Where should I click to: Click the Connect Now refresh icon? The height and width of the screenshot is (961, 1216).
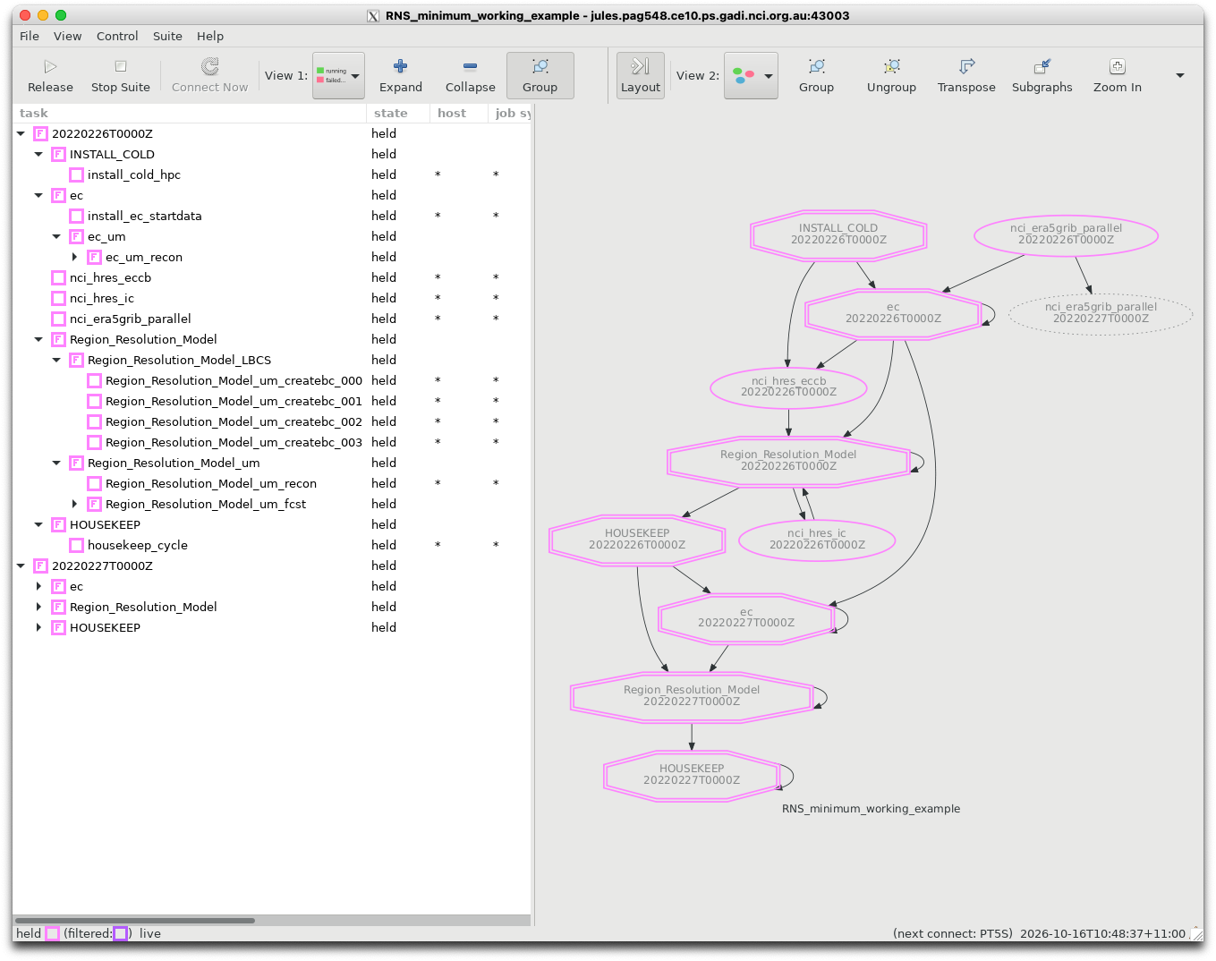coord(209,66)
